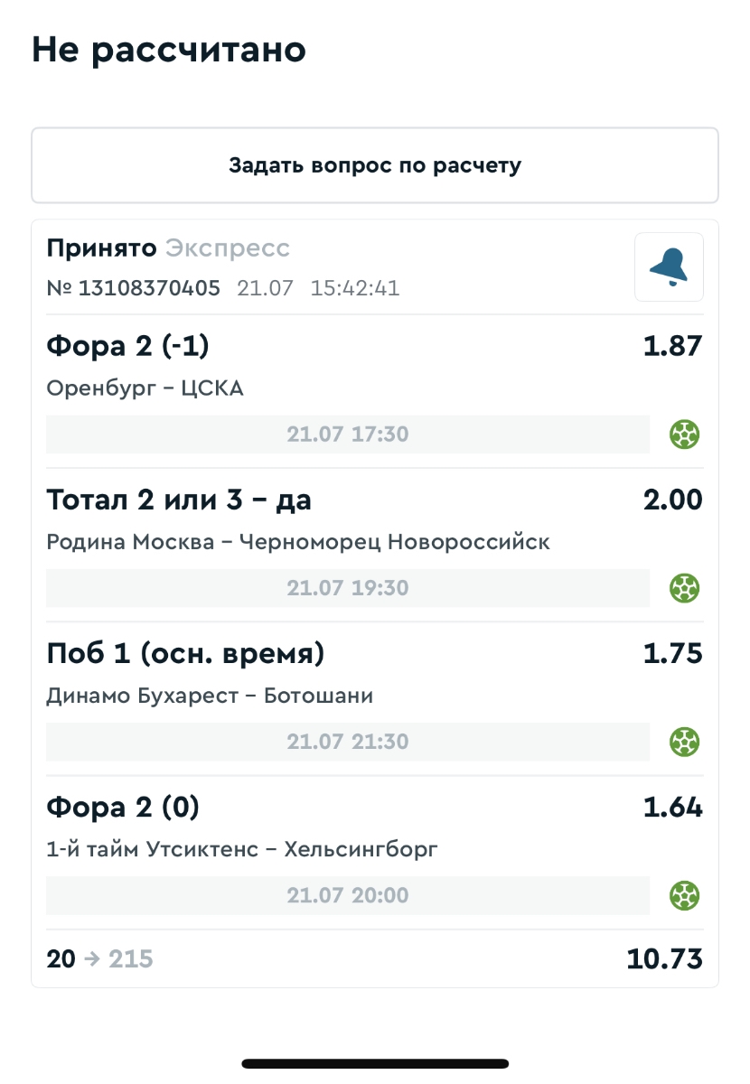Open 1-й тайм Утсиктенс – Хельсингборг match
The image size is (750, 1084).
tap(241, 849)
